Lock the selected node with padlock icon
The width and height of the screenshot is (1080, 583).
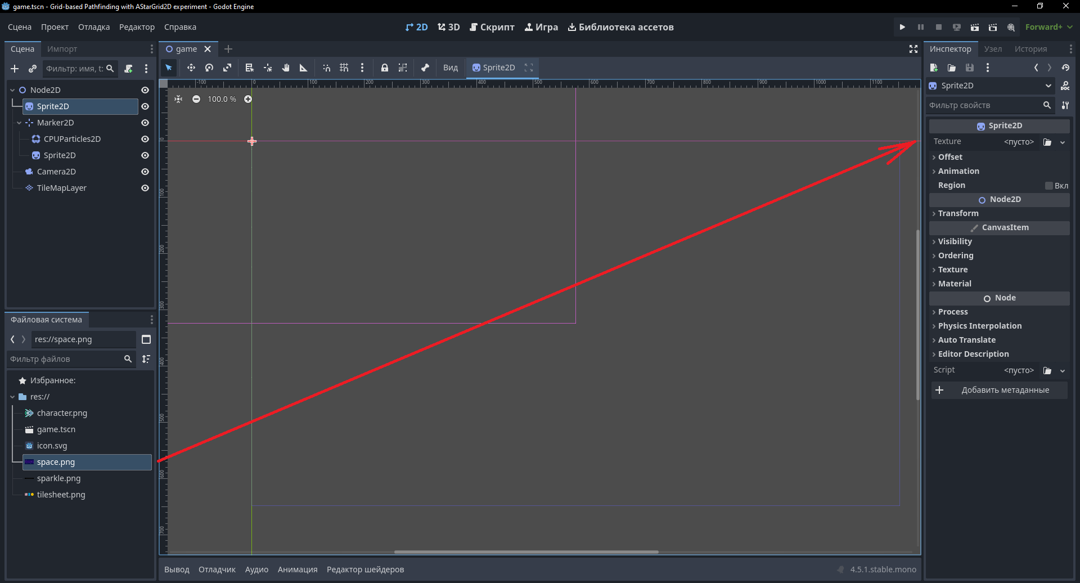[x=385, y=68]
